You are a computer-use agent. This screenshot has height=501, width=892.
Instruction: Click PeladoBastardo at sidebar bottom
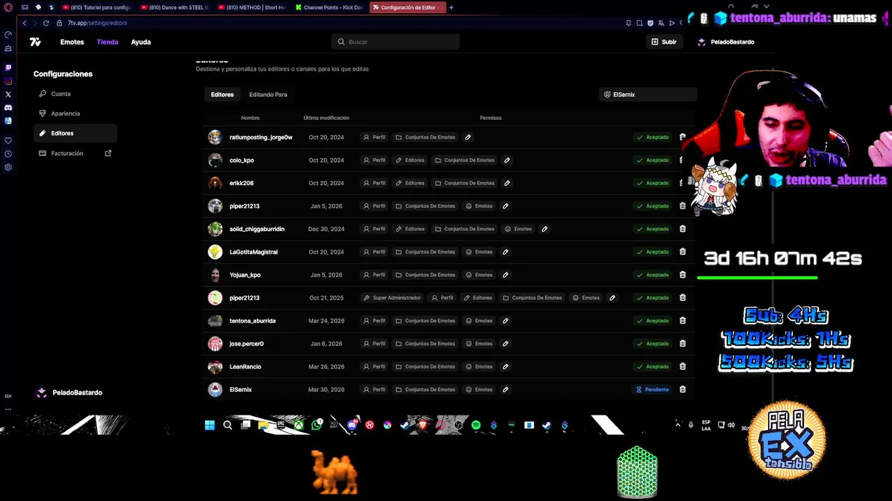69,392
